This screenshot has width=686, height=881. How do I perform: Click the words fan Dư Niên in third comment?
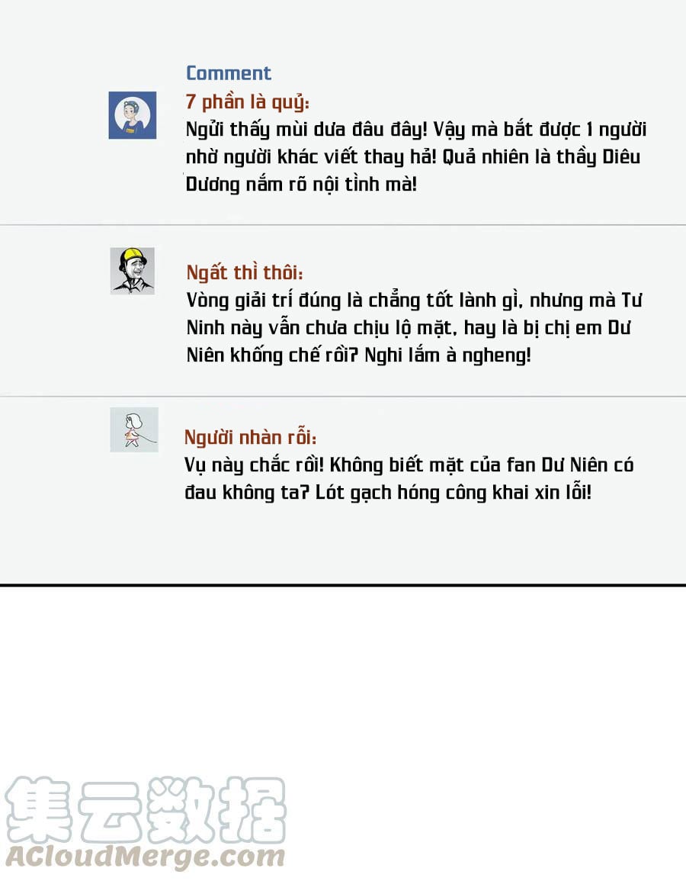557,465
